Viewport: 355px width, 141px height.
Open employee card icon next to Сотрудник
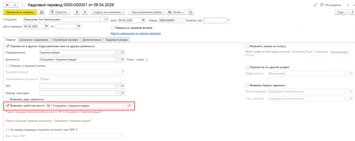pyautogui.click(x=107, y=19)
